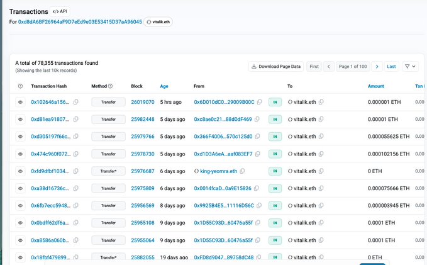
Task: Copy transaction hash 0xfd9dfbf1034
Action: pyautogui.click(x=76, y=171)
